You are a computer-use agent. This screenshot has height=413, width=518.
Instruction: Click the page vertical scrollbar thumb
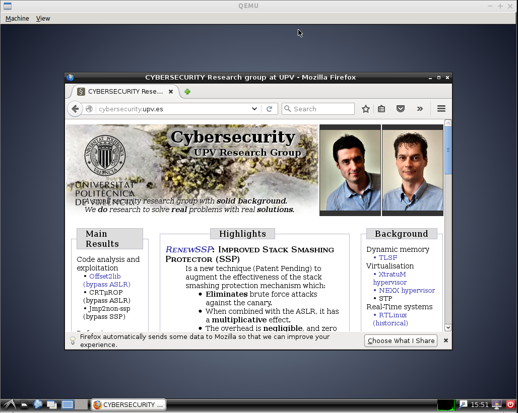click(448, 150)
